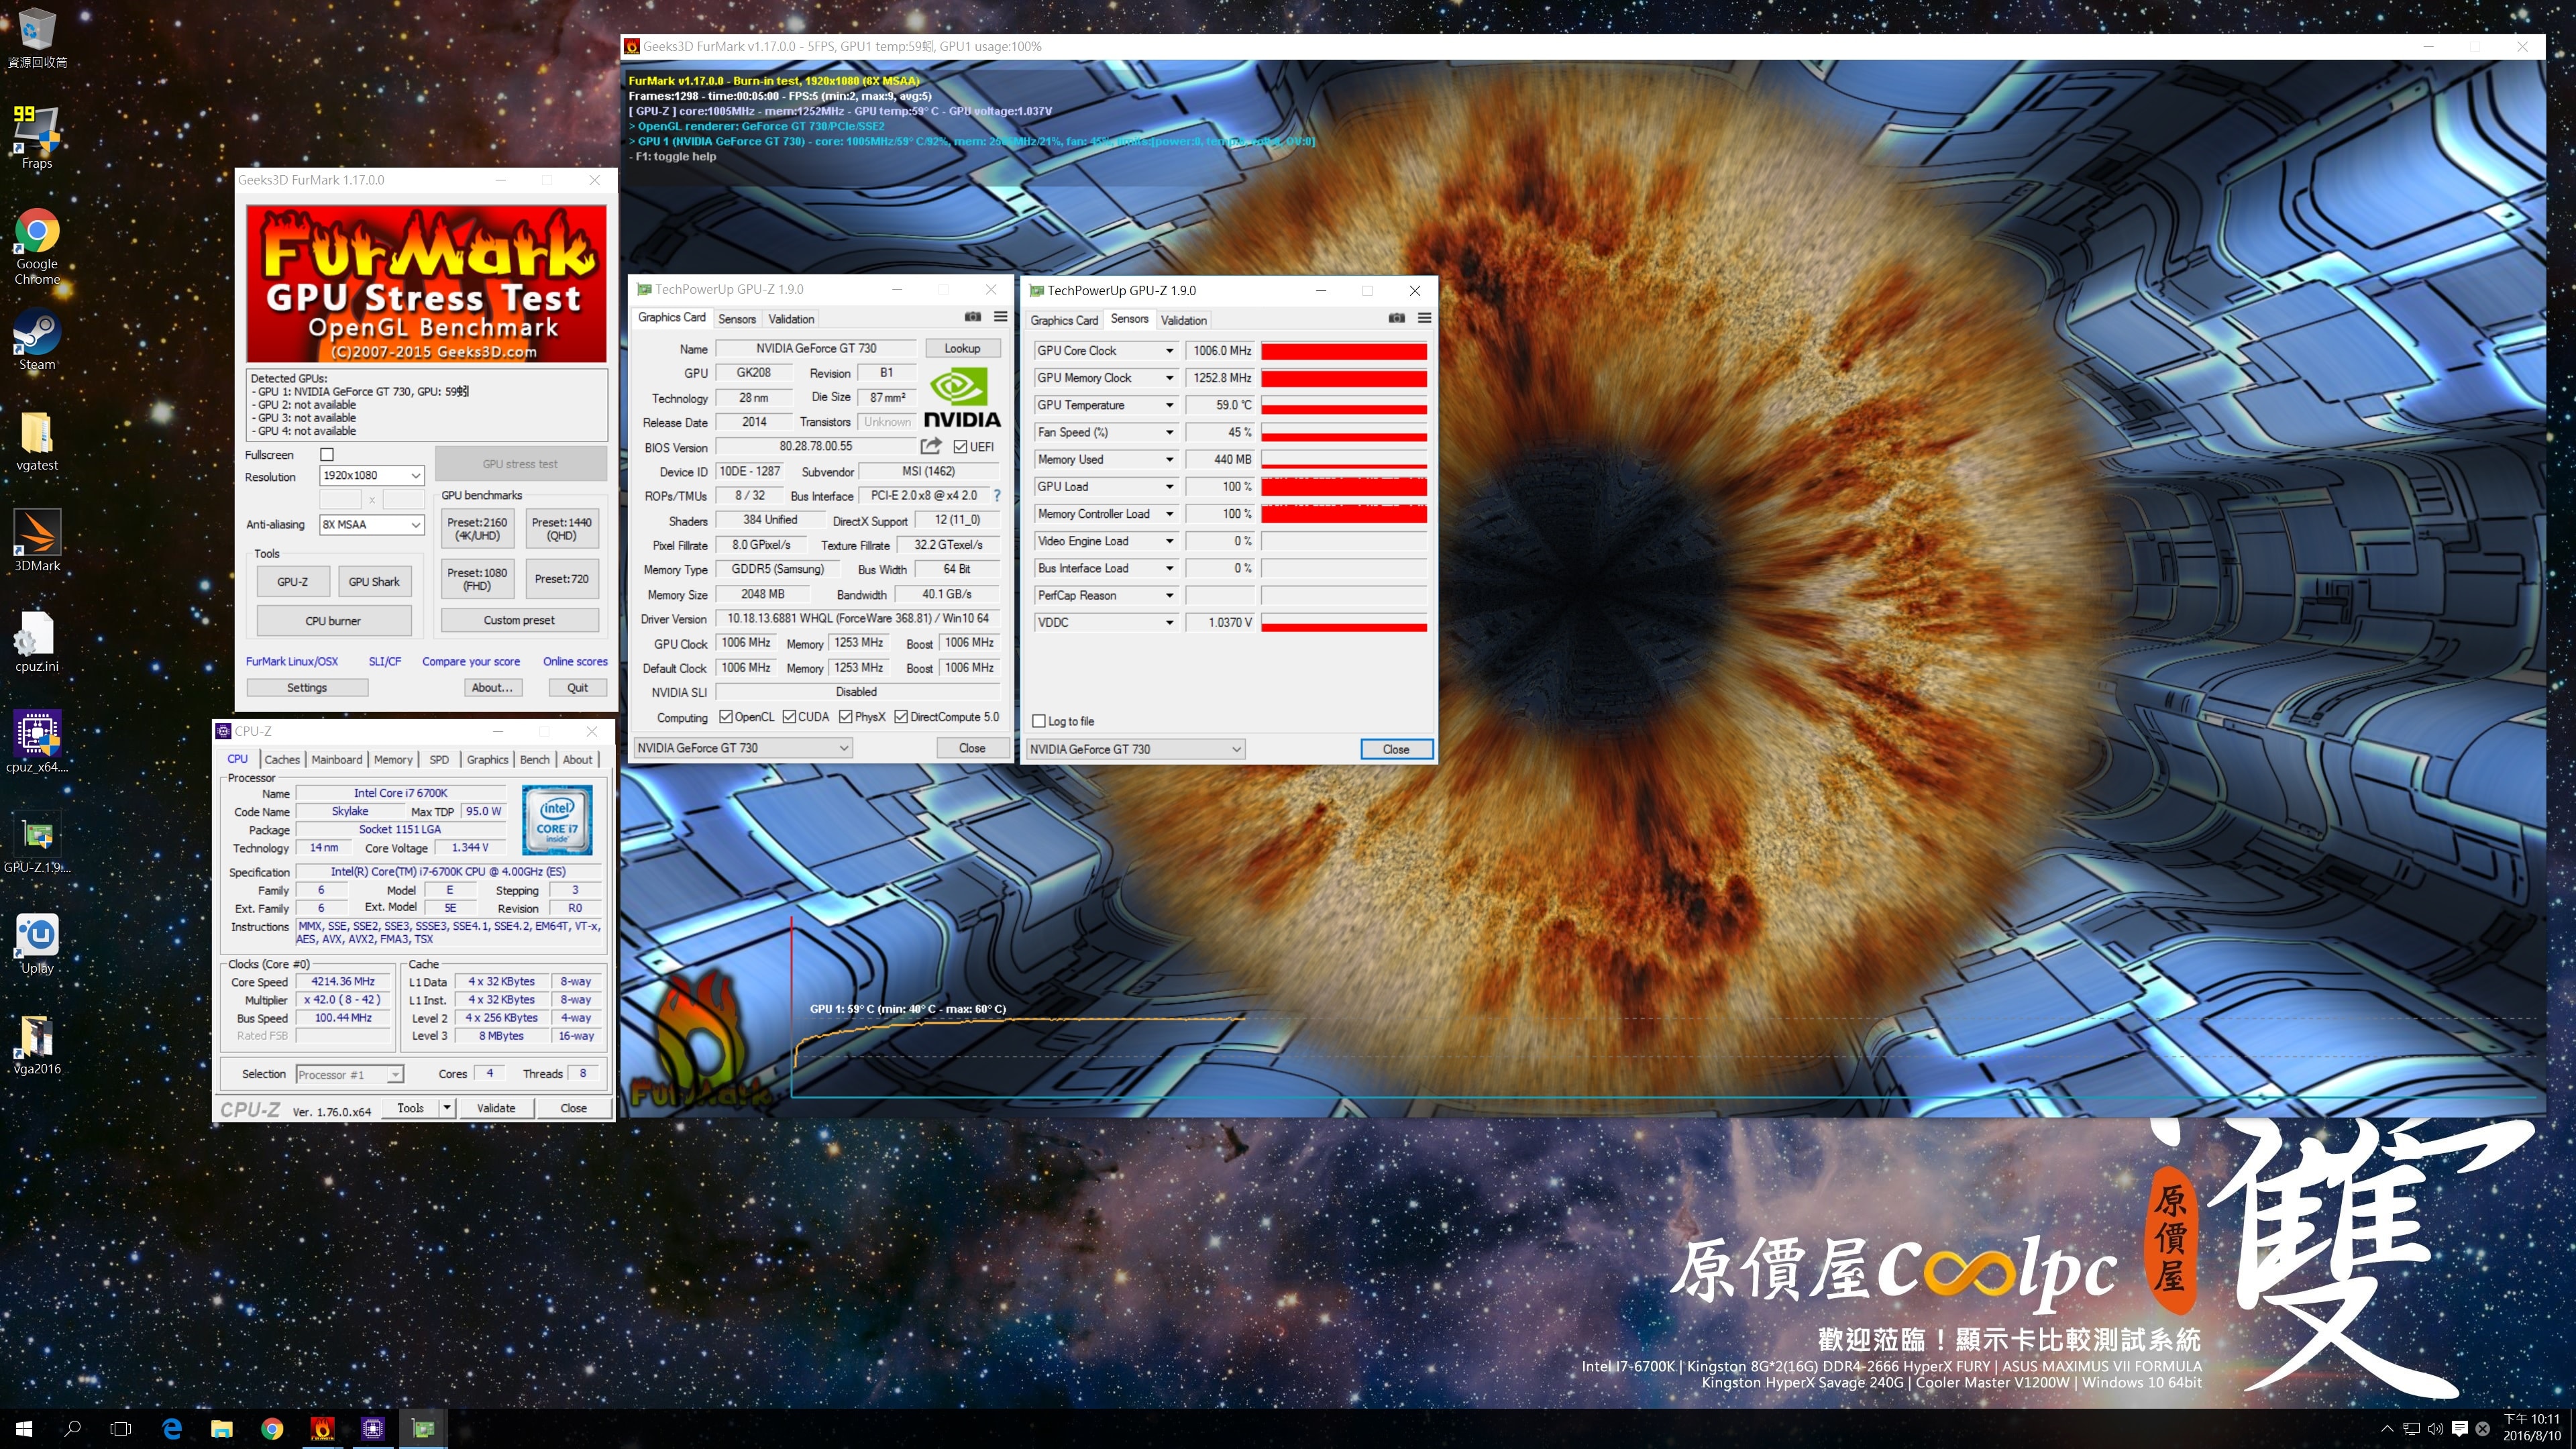Open the Bench tab in CPU-Z
The height and width of the screenshot is (1449, 2576).
535,760
